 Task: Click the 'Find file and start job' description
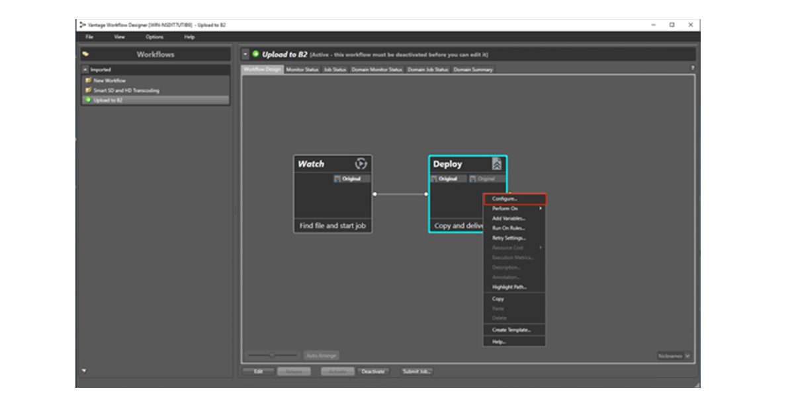(x=333, y=226)
